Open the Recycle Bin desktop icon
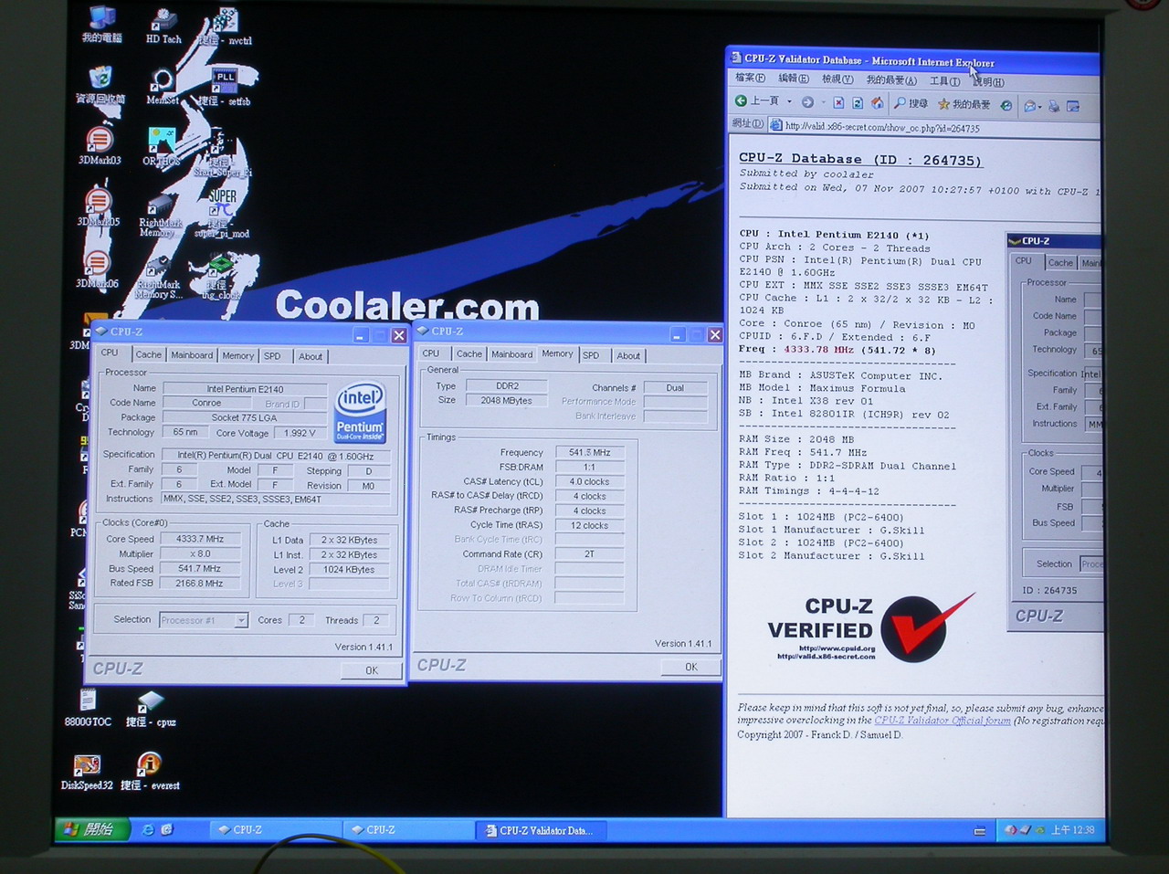 click(x=100, y=83)
